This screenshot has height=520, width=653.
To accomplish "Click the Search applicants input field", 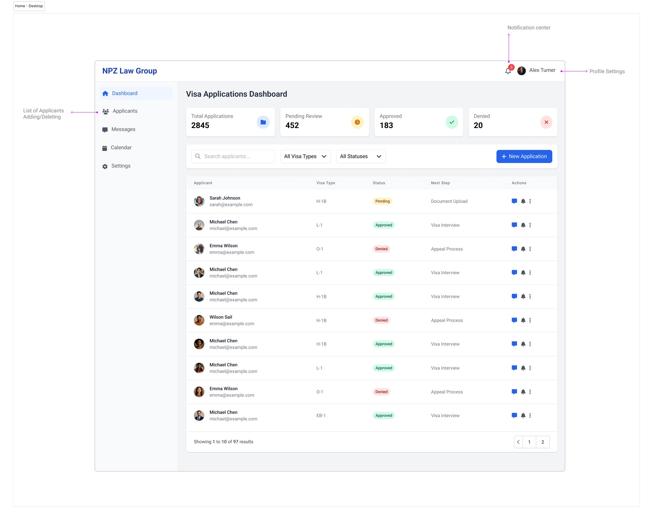I will pos(233,156).
